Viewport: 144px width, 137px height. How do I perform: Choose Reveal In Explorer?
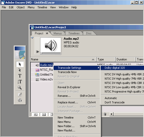coord(77,87)
